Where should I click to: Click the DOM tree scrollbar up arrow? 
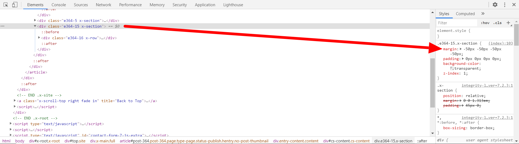[432, 12]
